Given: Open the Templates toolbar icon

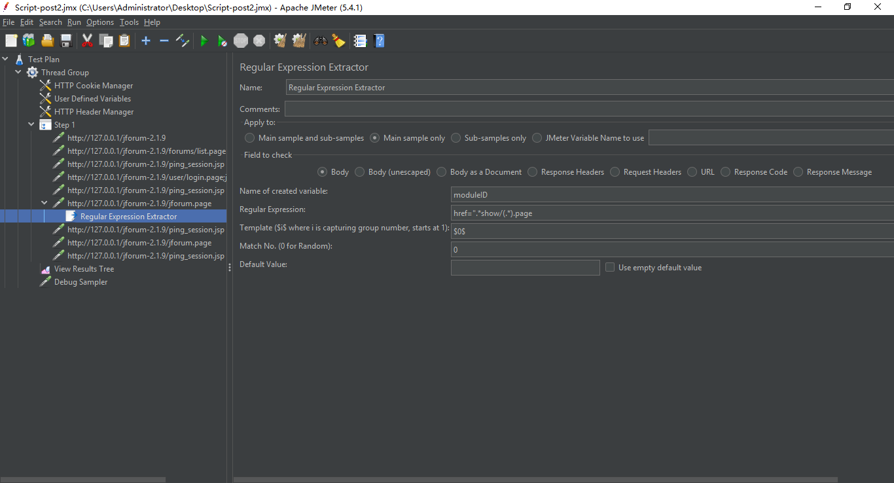Looking at the screenshot, I should coord(29,41).
